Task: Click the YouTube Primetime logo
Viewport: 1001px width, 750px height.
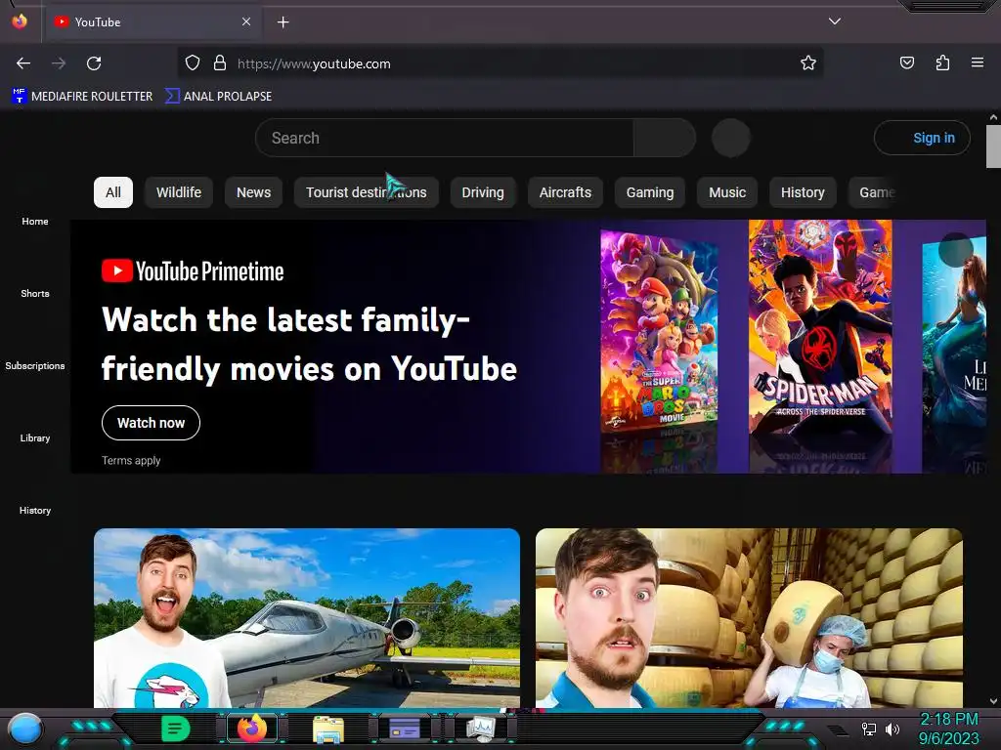Action: click(193, 271)
